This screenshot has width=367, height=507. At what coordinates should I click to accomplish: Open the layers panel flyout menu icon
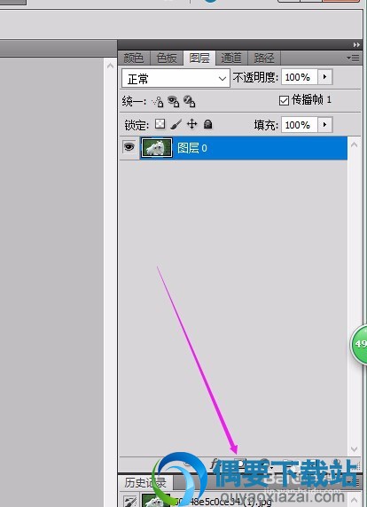point(353,58)
